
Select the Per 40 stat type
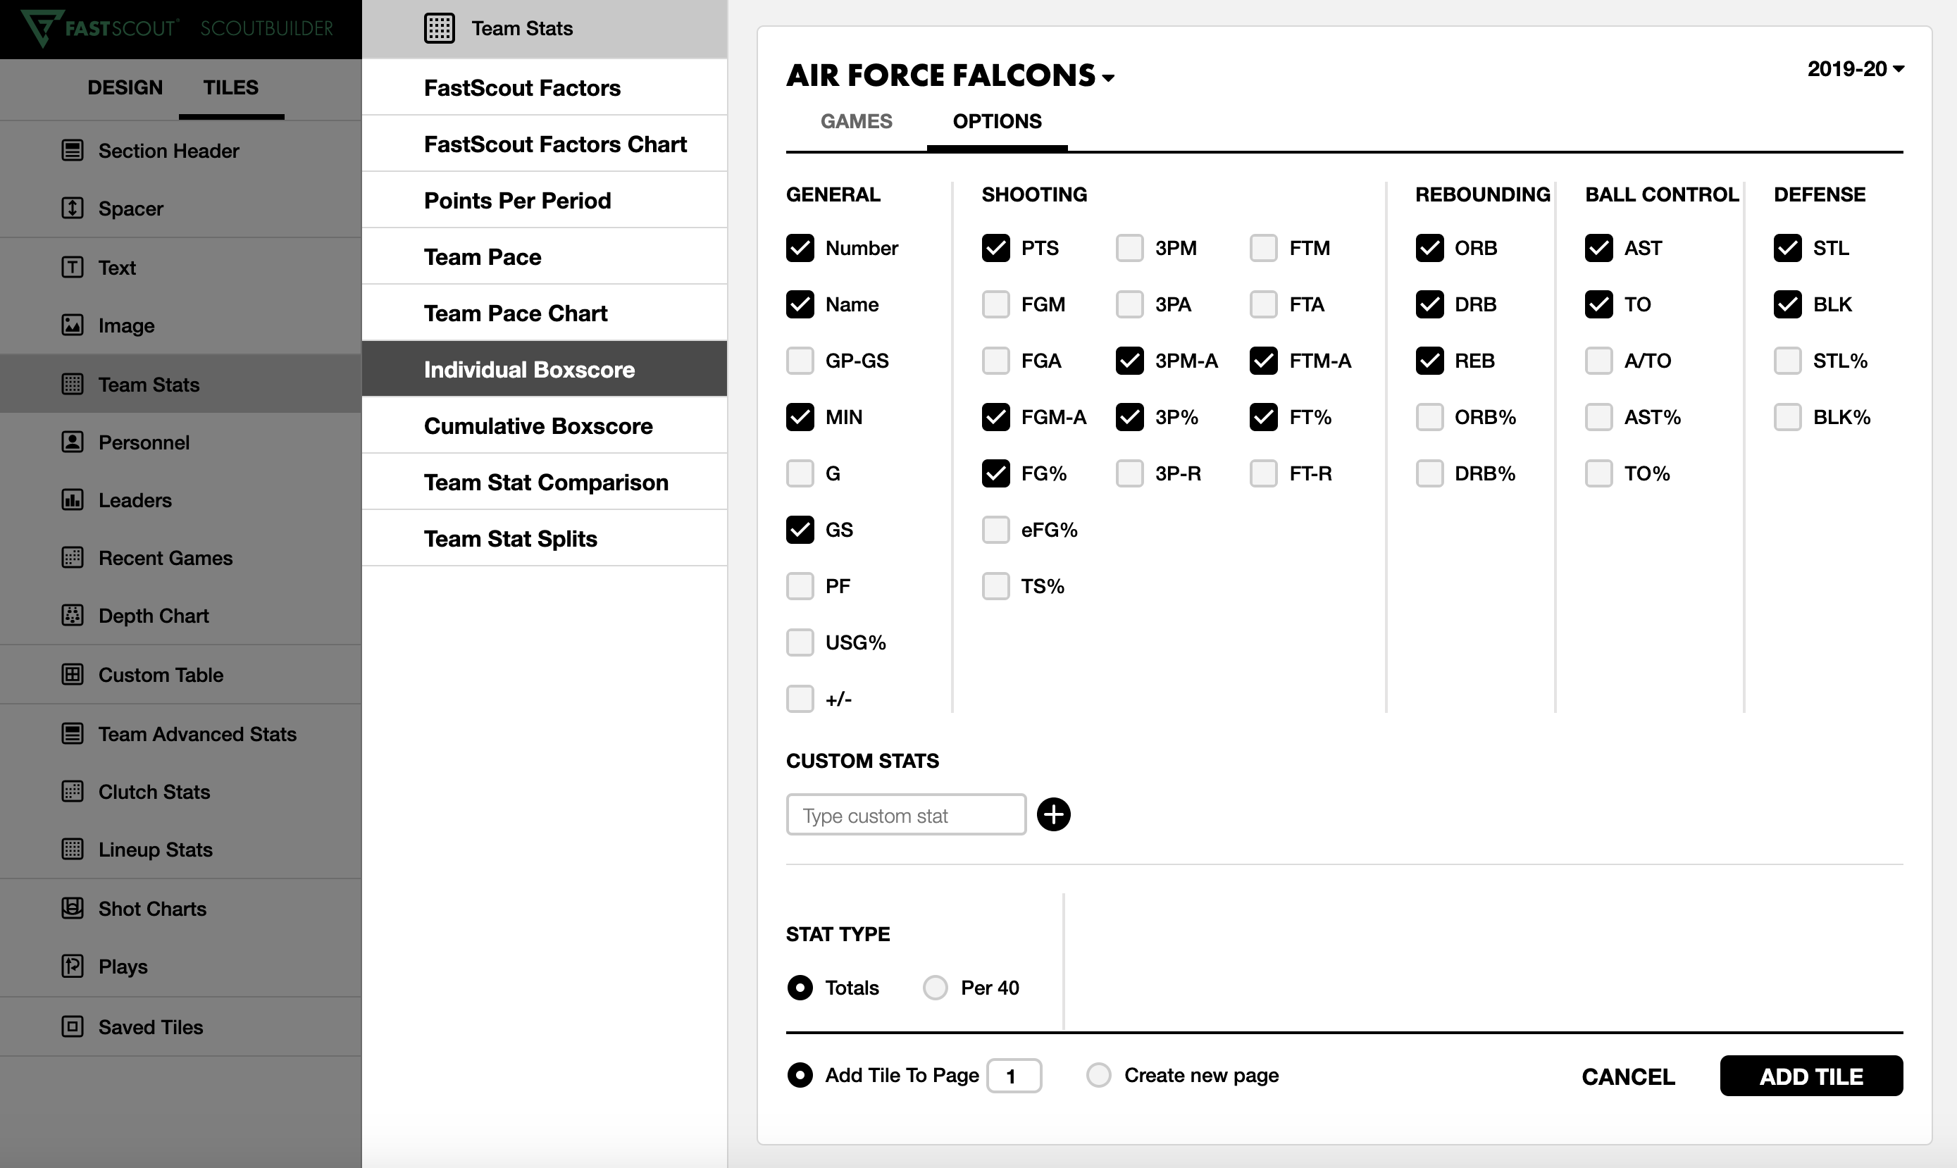pos(936,988)
